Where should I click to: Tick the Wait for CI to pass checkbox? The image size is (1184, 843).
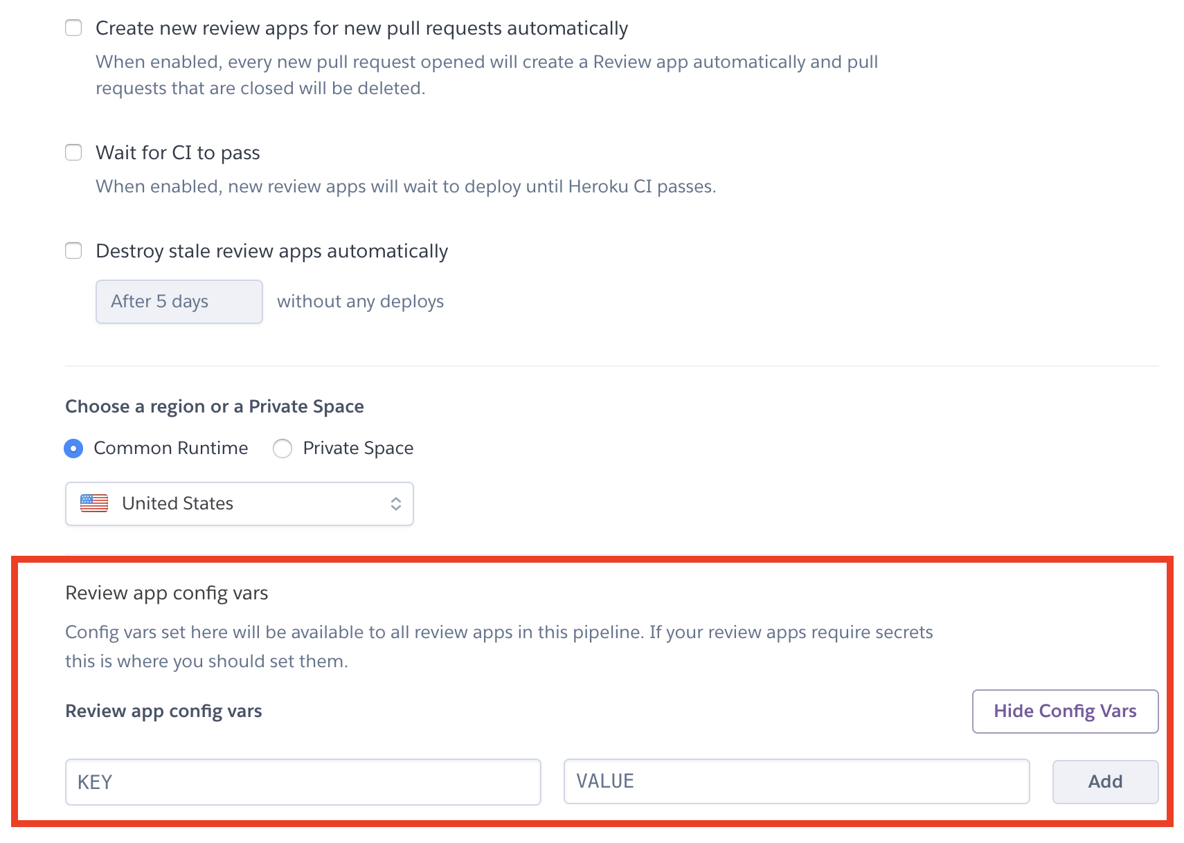[x=73, y=152]
